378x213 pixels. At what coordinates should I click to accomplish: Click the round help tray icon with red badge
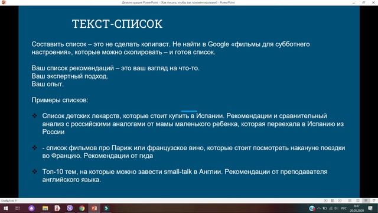tap(312, 208)
